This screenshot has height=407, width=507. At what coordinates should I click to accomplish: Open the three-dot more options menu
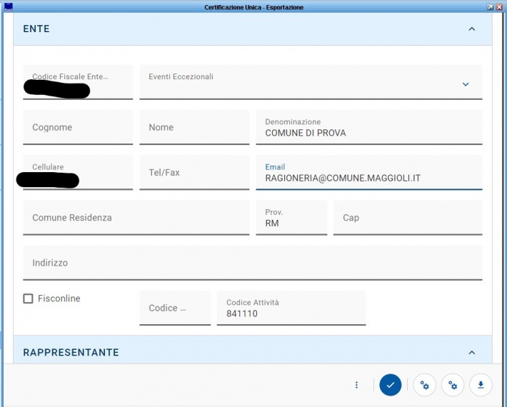[356, 385]
